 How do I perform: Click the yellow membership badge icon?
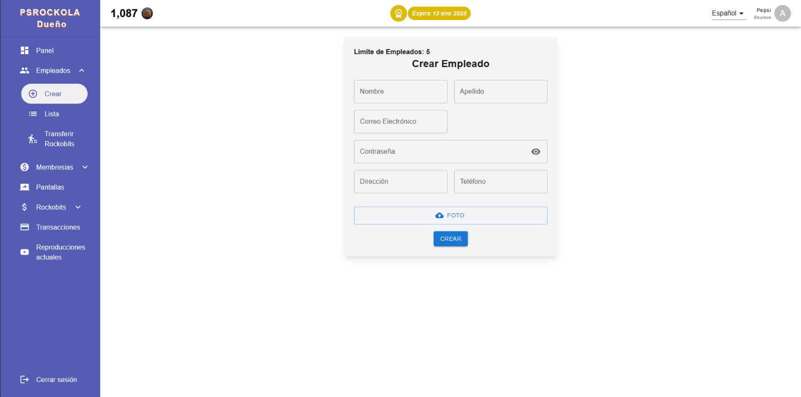(x=398, y=14)
